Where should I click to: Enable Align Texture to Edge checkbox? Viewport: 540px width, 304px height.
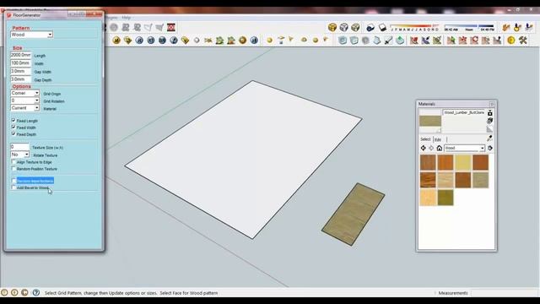13,162
